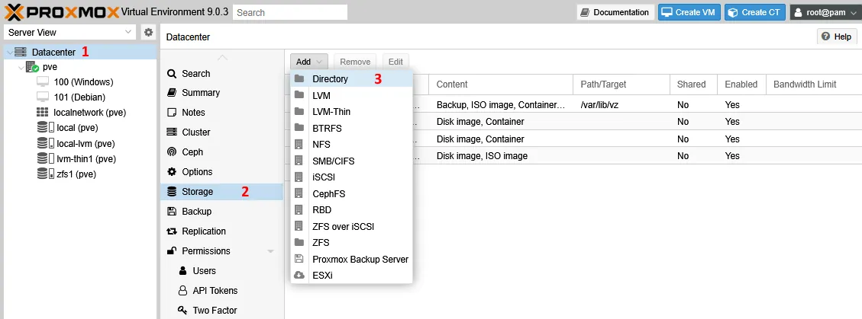
Task: Select SMB/CIFS storage option
Action: pyautogui.click(x=351, y=161)
